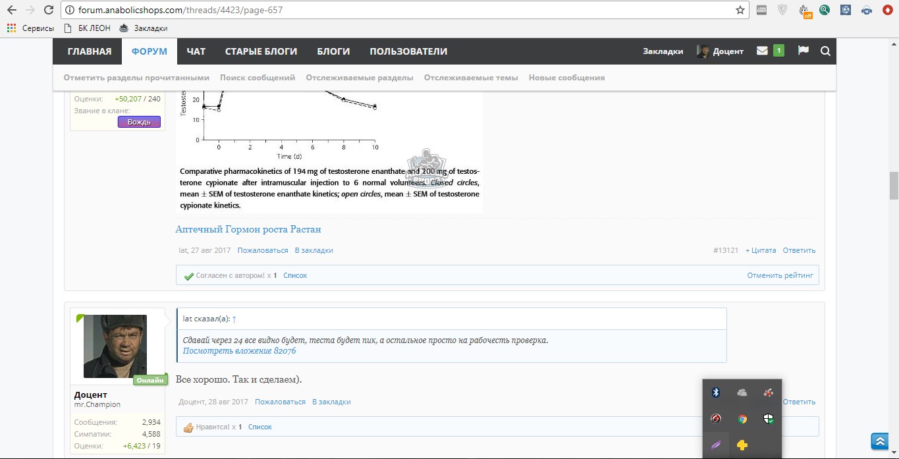Open the Доцент account menu in navbar
Image resolution: width=899 pixels, height=459 pixels.
721,51
